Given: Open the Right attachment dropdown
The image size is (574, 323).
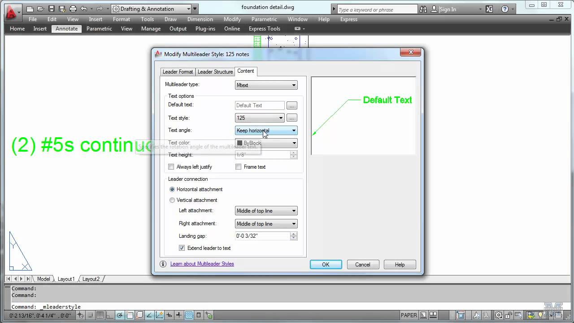Looking at the screenshot, I should 266,224.
